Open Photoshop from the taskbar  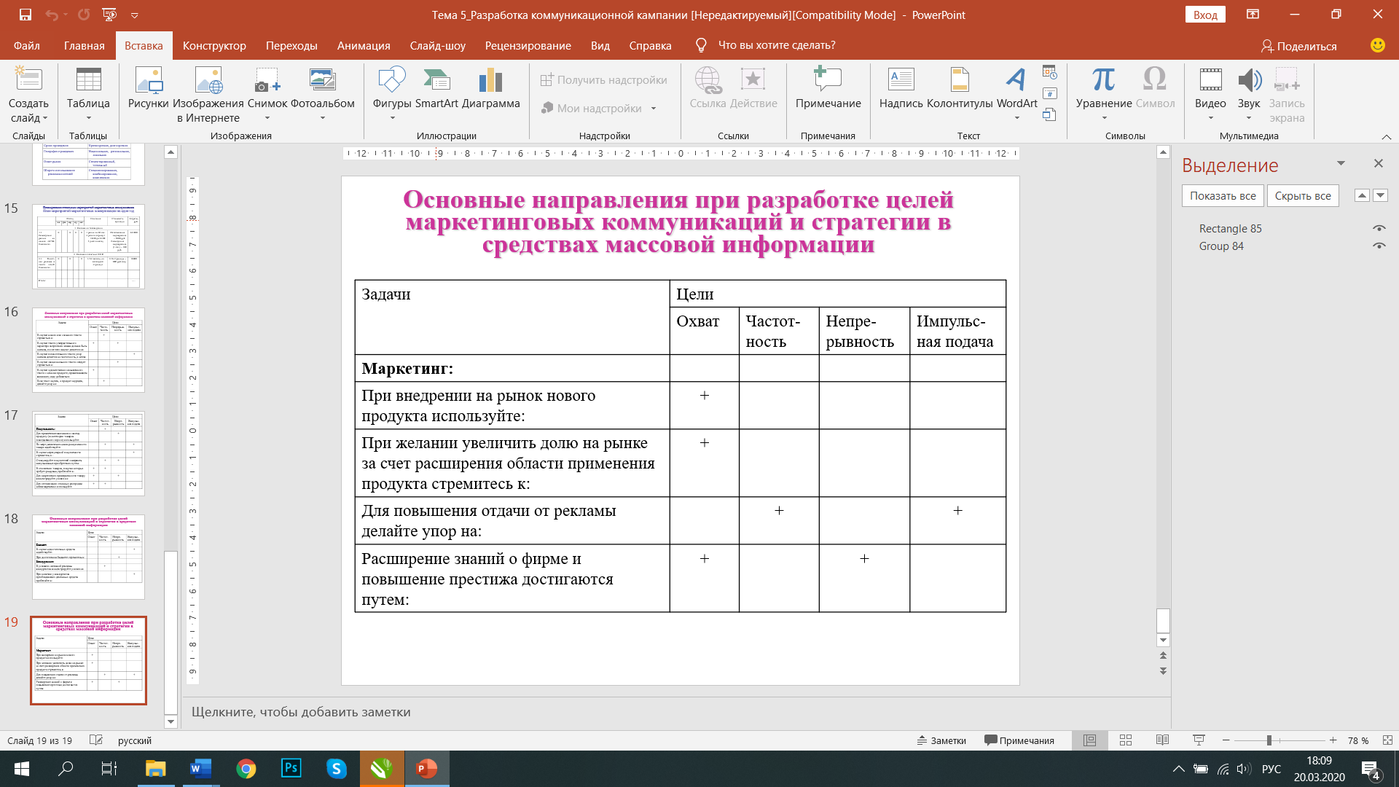pos(291,769)
